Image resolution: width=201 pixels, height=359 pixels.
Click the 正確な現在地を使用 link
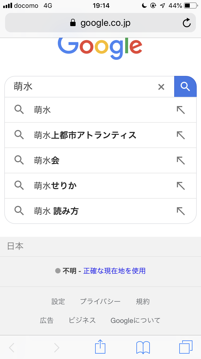coord(114,271)
